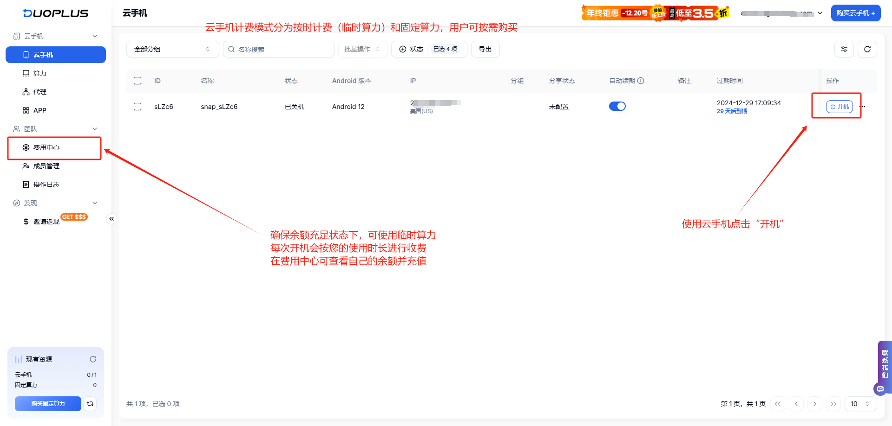Select all rows via header checkbox
Viewport: 892px width, 426px height.
(x=138, y=80)
